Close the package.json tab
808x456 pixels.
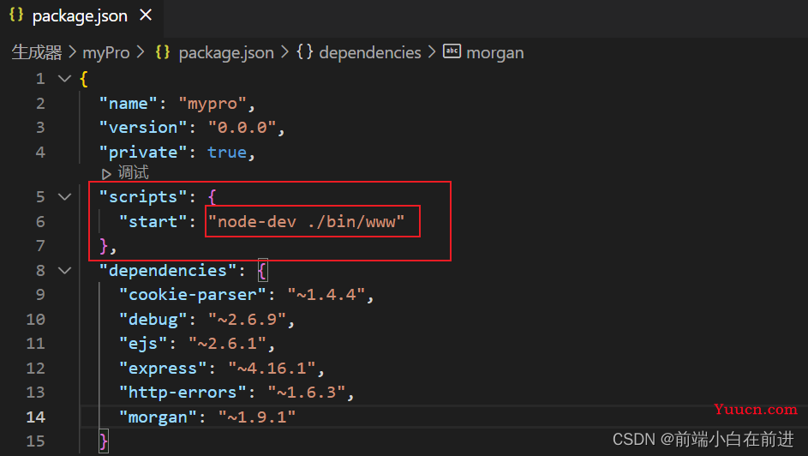(146, 15)
